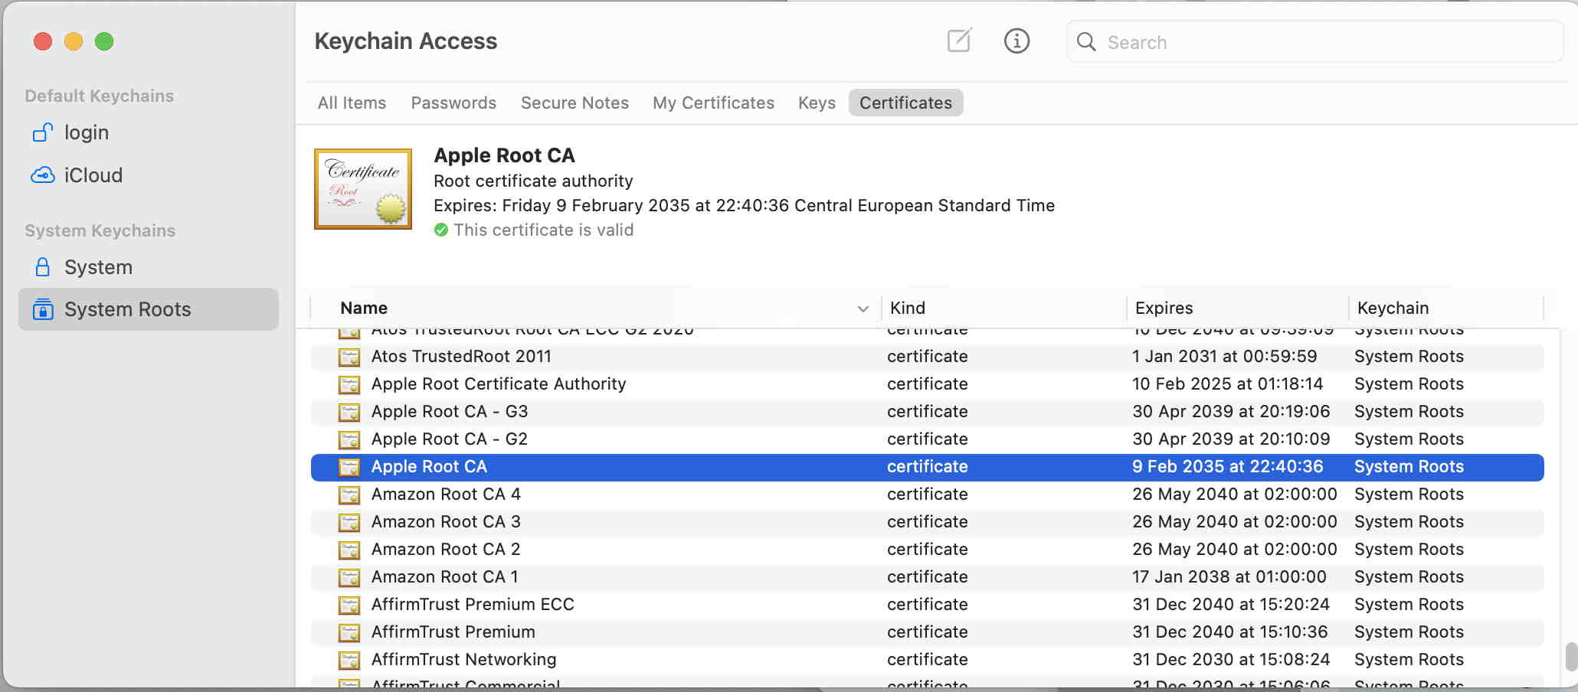This screenshot has height=692, width=1578.
Task: Select the login keychain lock icon
Action: 43,132
